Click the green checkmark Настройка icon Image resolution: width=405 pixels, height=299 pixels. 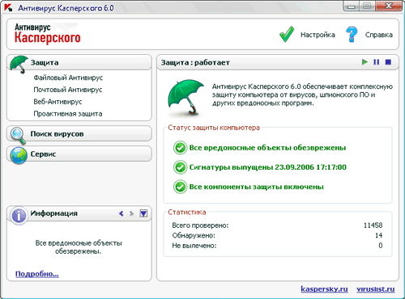point(287,34)
